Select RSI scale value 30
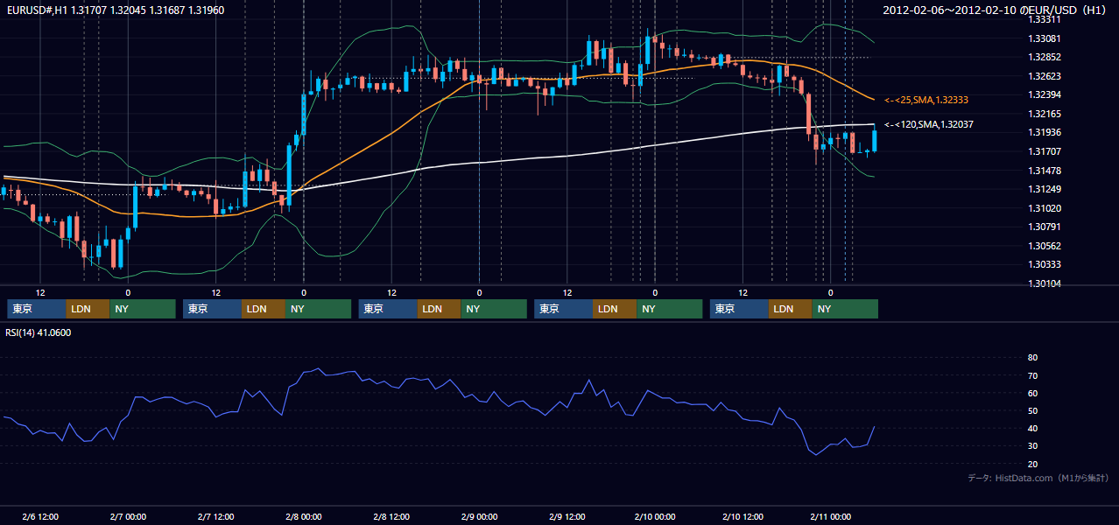 pos(1032,445)
